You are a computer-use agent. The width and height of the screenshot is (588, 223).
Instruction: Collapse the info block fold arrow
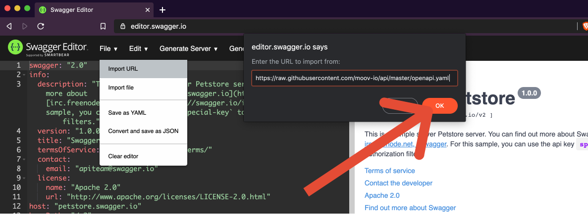pos(24,75)
